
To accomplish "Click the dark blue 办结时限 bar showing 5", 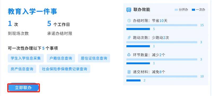I will (138, 29).
